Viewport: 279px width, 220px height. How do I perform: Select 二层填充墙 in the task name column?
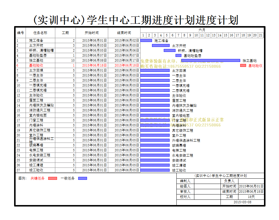click(x=38, y=90)
